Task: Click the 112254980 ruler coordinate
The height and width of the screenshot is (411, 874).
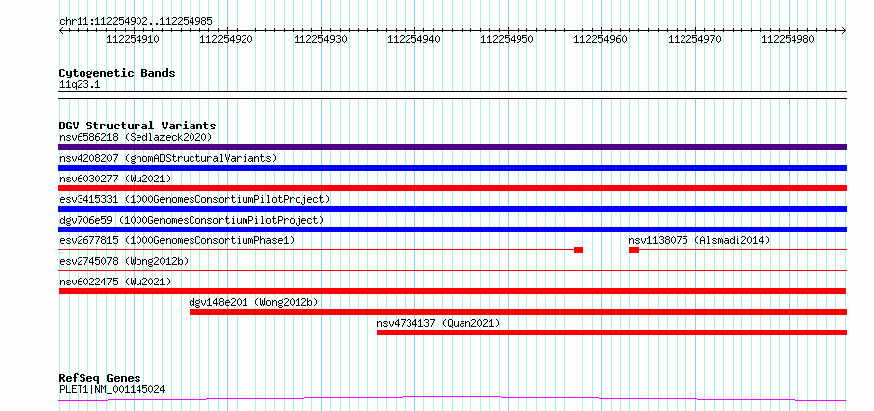Action: pos(789,39)
